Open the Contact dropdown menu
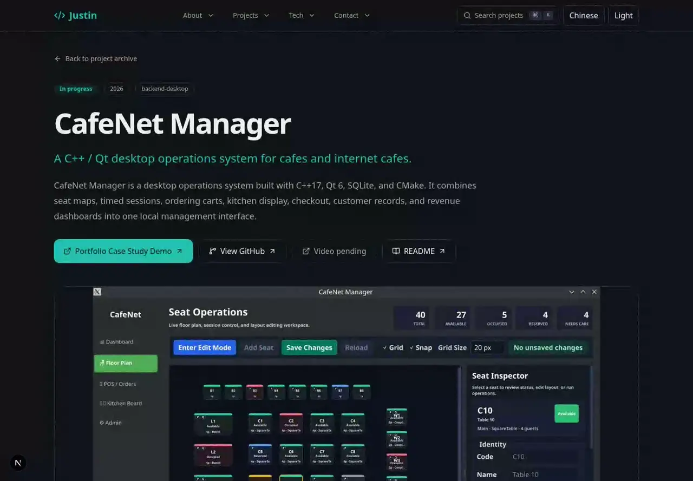This screenshot has width=693, height=481. click(x=352, y=15)
